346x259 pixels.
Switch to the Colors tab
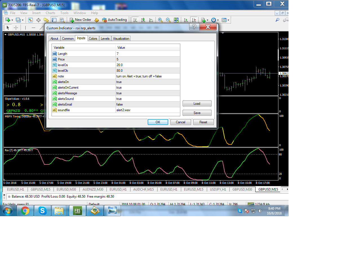[93, 39]
